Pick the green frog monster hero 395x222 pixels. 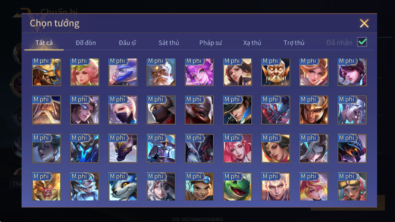point(237,186)
